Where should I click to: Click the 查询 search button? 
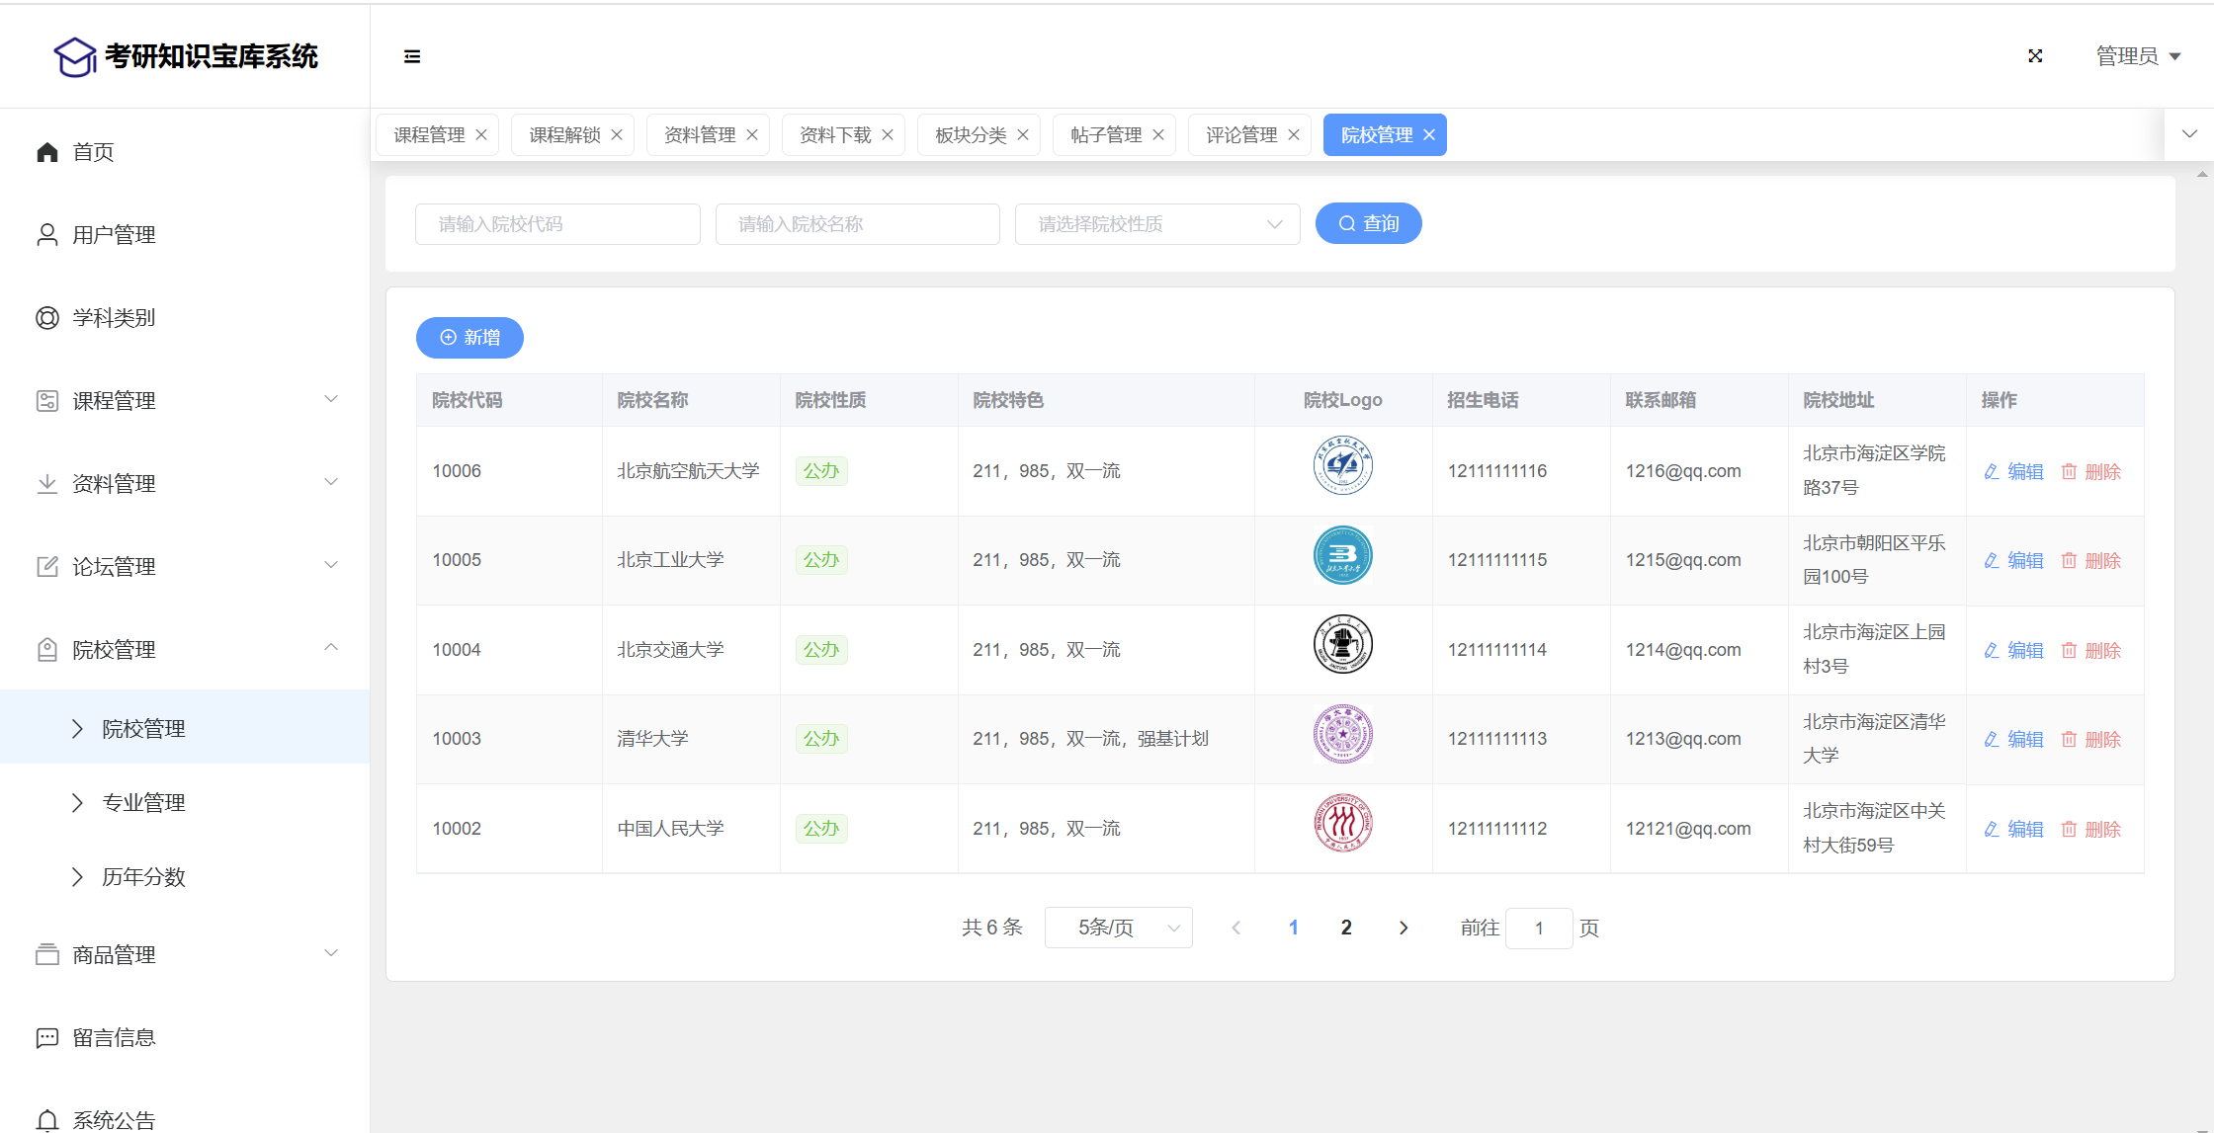pos(1368,224)
